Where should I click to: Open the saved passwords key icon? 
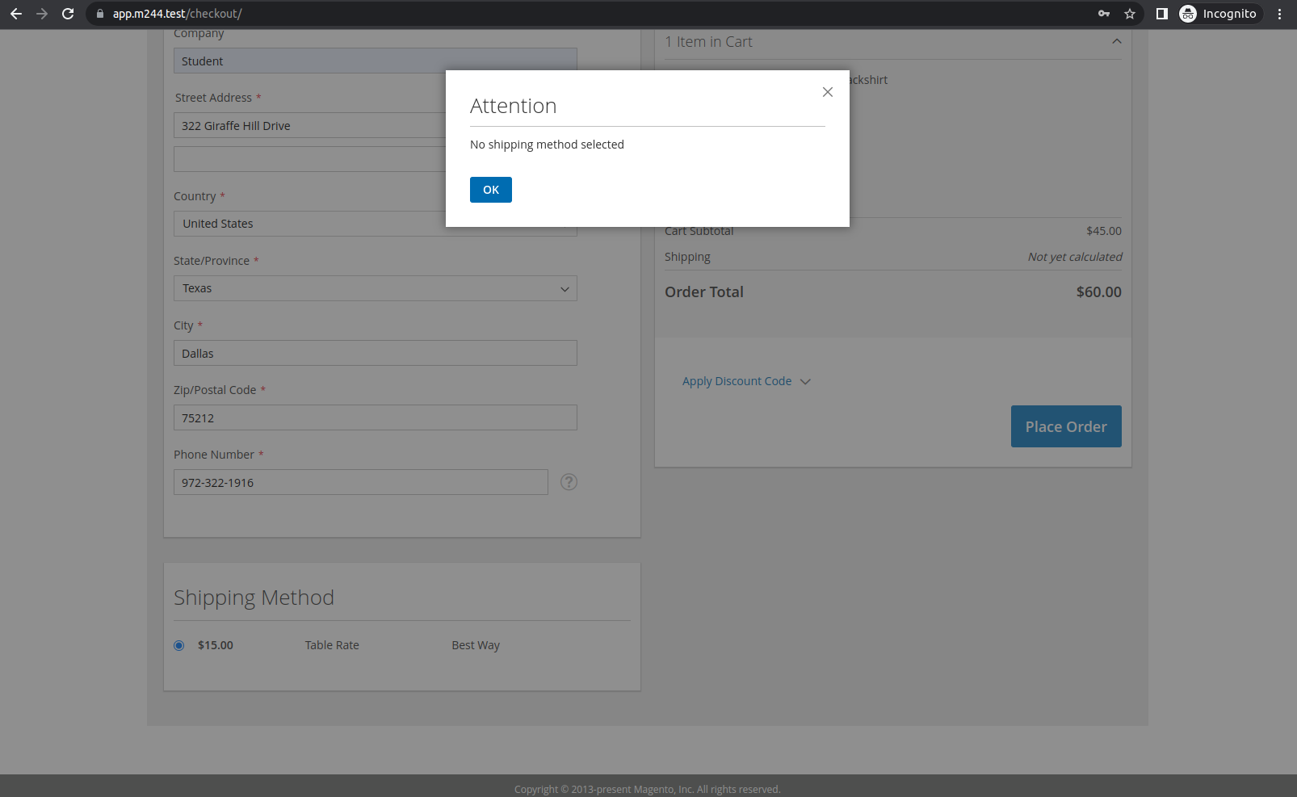1104,14
